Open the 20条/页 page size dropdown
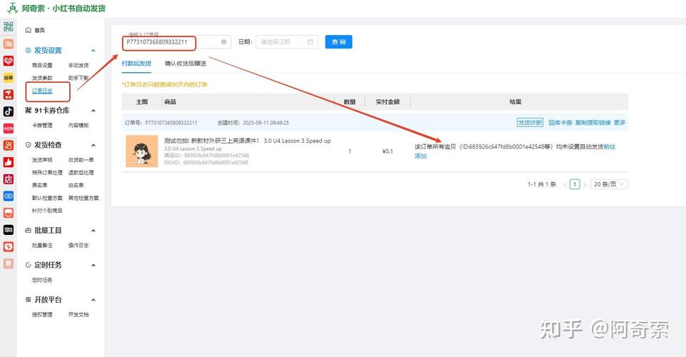 click(x=609, y=184)
